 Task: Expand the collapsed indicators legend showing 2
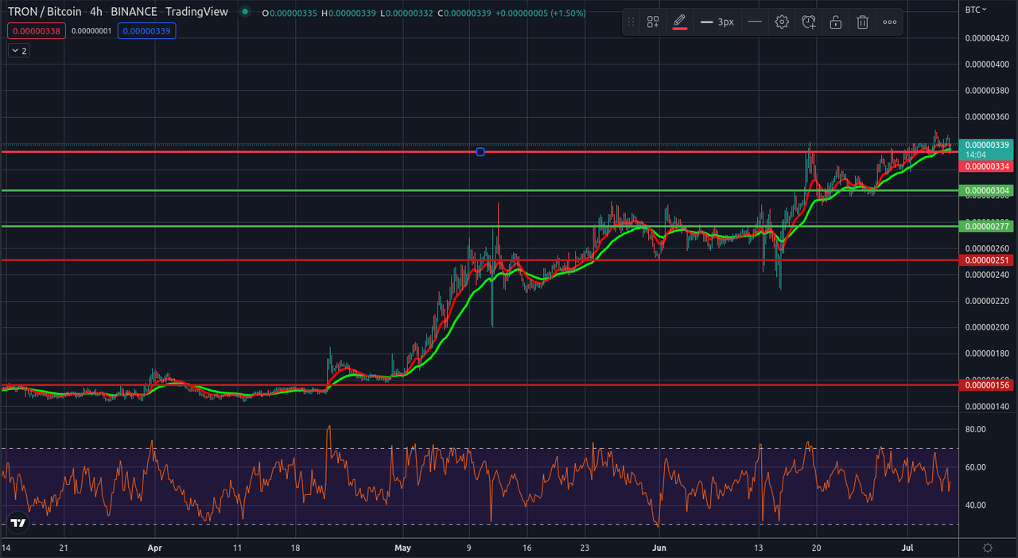18,51
